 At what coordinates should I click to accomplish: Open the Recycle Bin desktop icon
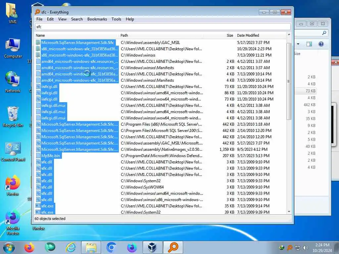coord(13,117)
